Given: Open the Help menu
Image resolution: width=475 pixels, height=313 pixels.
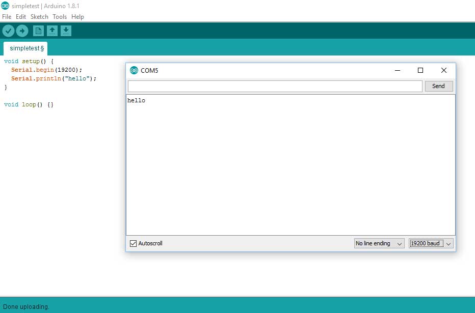Looking at the screenshot, I should click(x=77, y=17).
